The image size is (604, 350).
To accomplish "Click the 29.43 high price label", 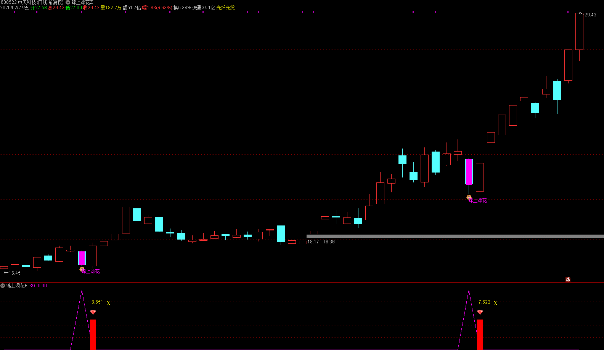I will [590, 15].
